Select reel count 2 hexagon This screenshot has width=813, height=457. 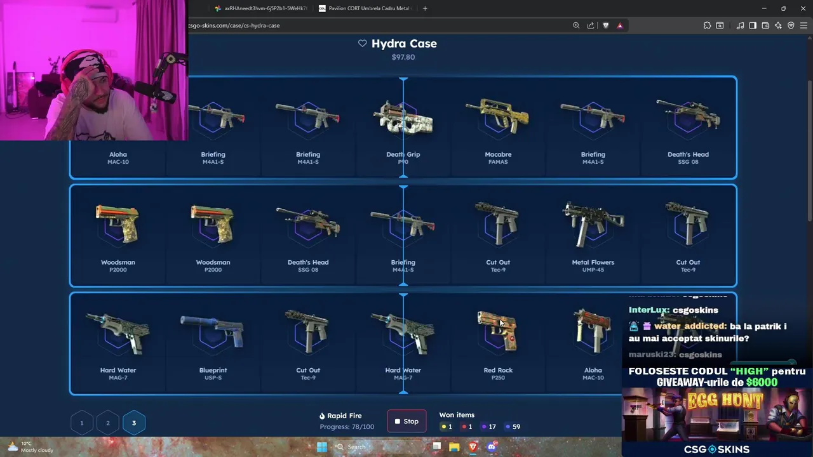107,423
